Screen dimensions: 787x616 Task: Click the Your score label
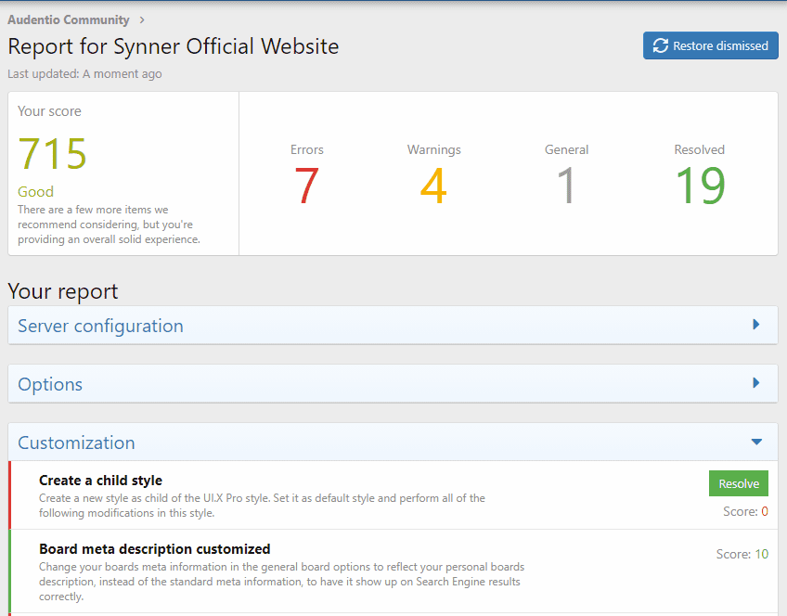50,111
